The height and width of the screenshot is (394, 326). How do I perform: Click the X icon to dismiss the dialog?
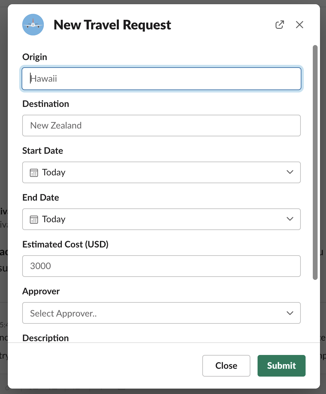pyautogui.click(x=299, y=25)
